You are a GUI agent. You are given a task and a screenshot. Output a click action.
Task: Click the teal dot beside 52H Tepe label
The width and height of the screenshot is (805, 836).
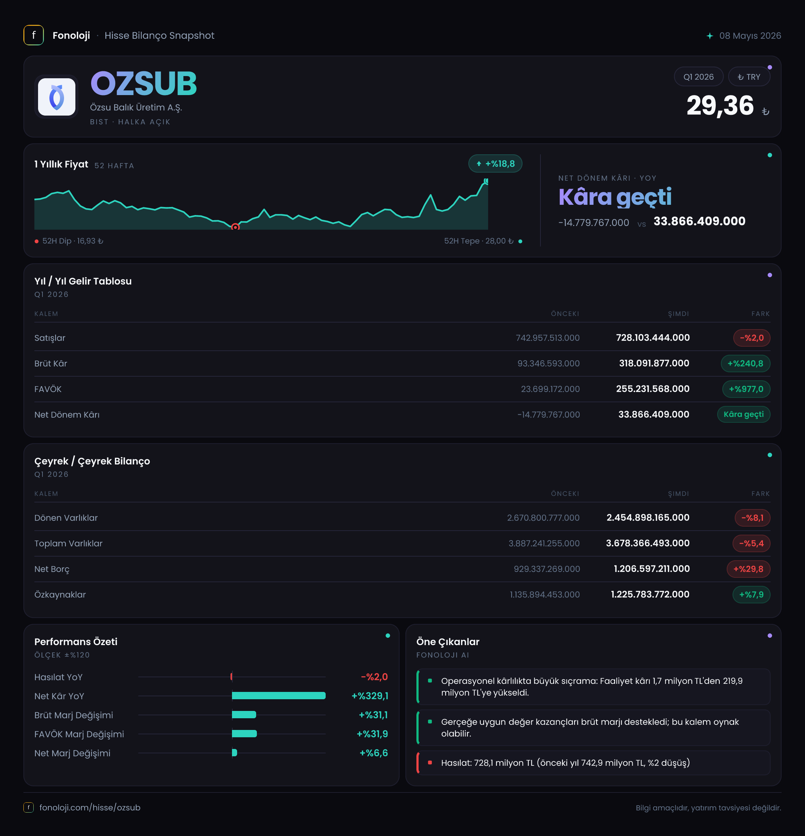coord(520,241)
